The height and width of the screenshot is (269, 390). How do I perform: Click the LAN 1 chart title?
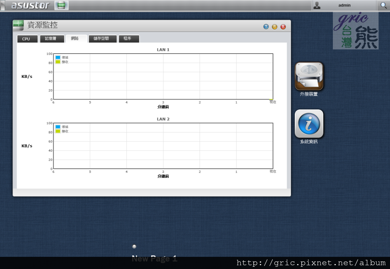163,50
